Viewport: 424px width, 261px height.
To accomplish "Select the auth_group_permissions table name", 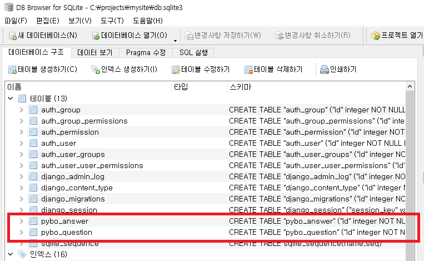I will (84, 121).
